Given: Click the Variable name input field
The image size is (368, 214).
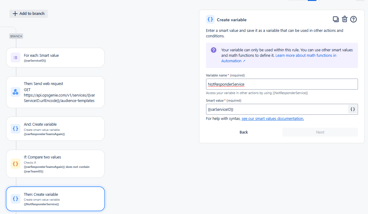Looking at the screenshot, I should 282,84.
